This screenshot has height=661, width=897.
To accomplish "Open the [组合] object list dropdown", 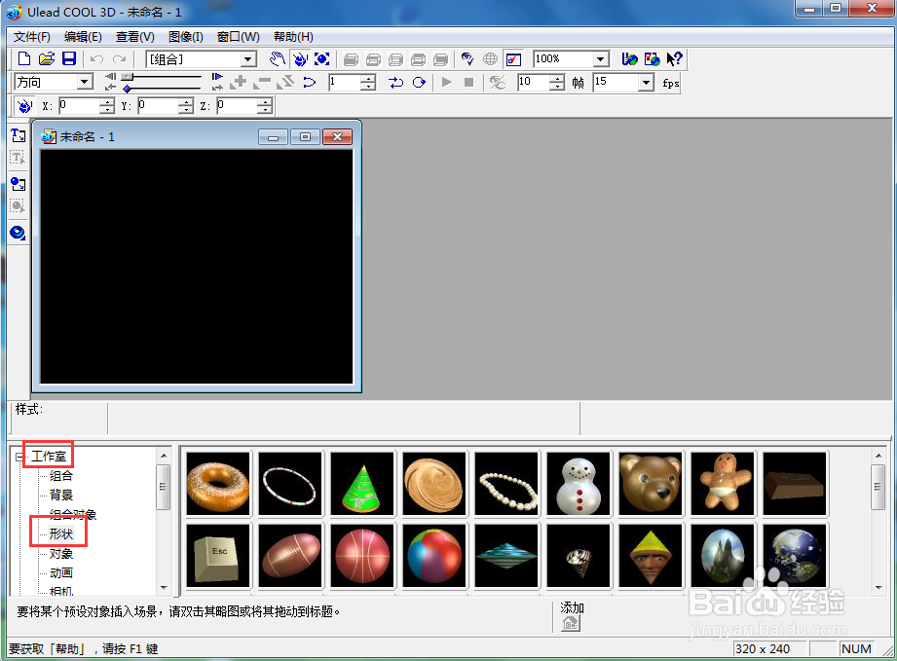I will 247,59.
